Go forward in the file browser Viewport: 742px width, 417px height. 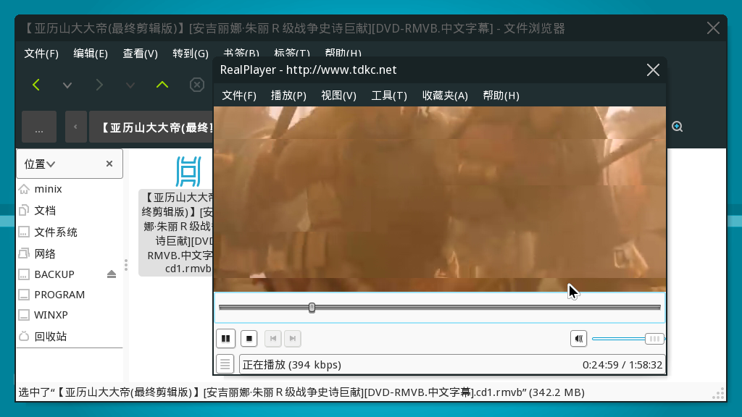click(x=99, y=85)
